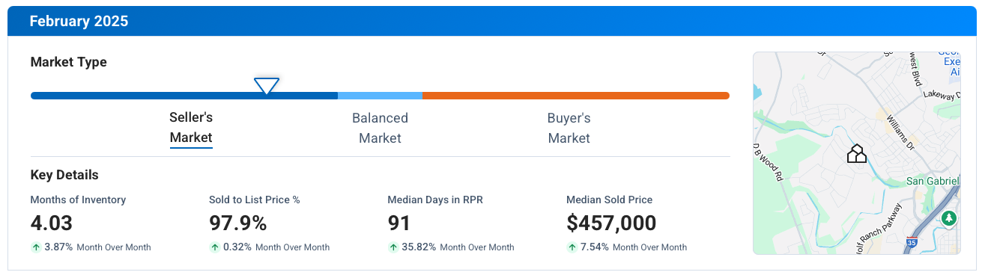
Task: Click the house marker on the map
Action: 857,154
